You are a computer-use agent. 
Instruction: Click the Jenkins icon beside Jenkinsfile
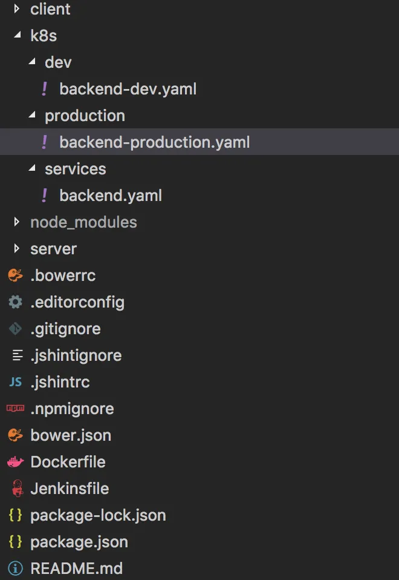pyautogui.click(x=17, y=489)
